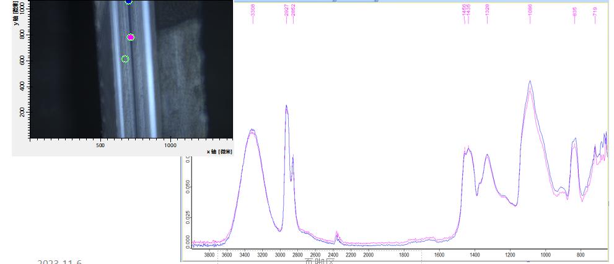This screenshot has width=614, height=264.
Task: Click the 1086 peak label
Action: tap(530, 10)
